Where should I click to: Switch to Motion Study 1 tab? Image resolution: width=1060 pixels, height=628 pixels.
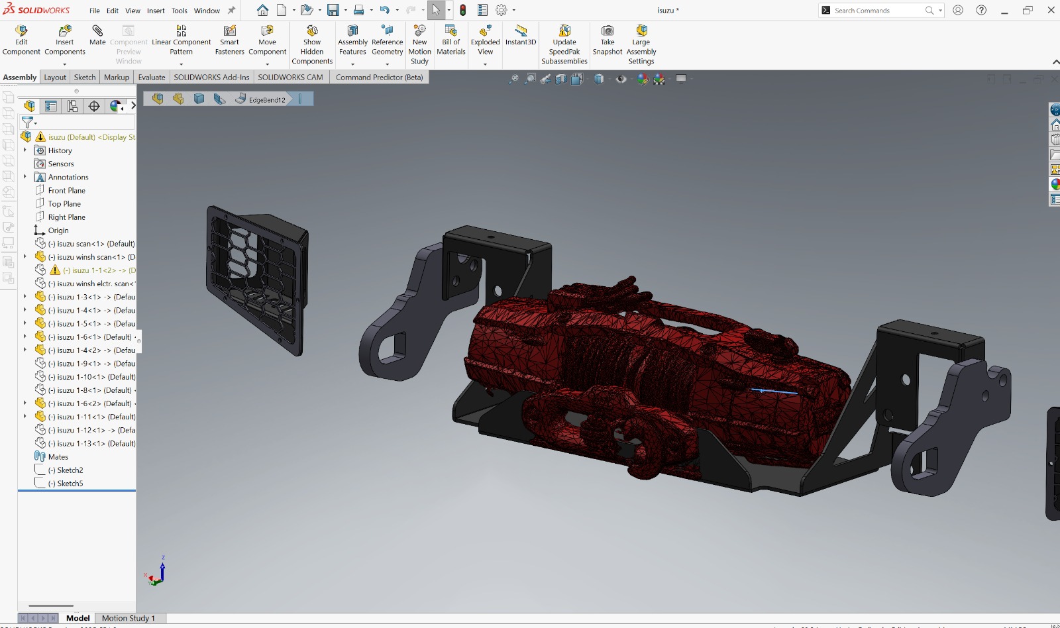(129, 618)
